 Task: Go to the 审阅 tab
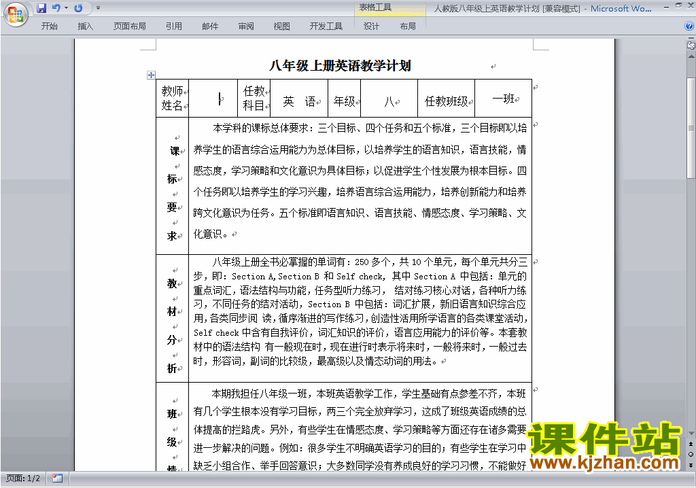tap(246, 27)
